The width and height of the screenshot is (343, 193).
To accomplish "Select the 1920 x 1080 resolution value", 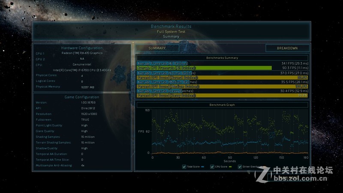I will click(89, 114).
